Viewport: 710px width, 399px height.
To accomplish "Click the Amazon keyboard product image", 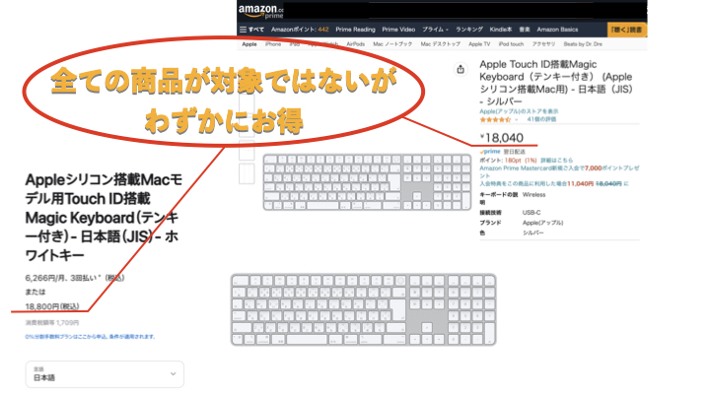I will [x=367, y=182].
